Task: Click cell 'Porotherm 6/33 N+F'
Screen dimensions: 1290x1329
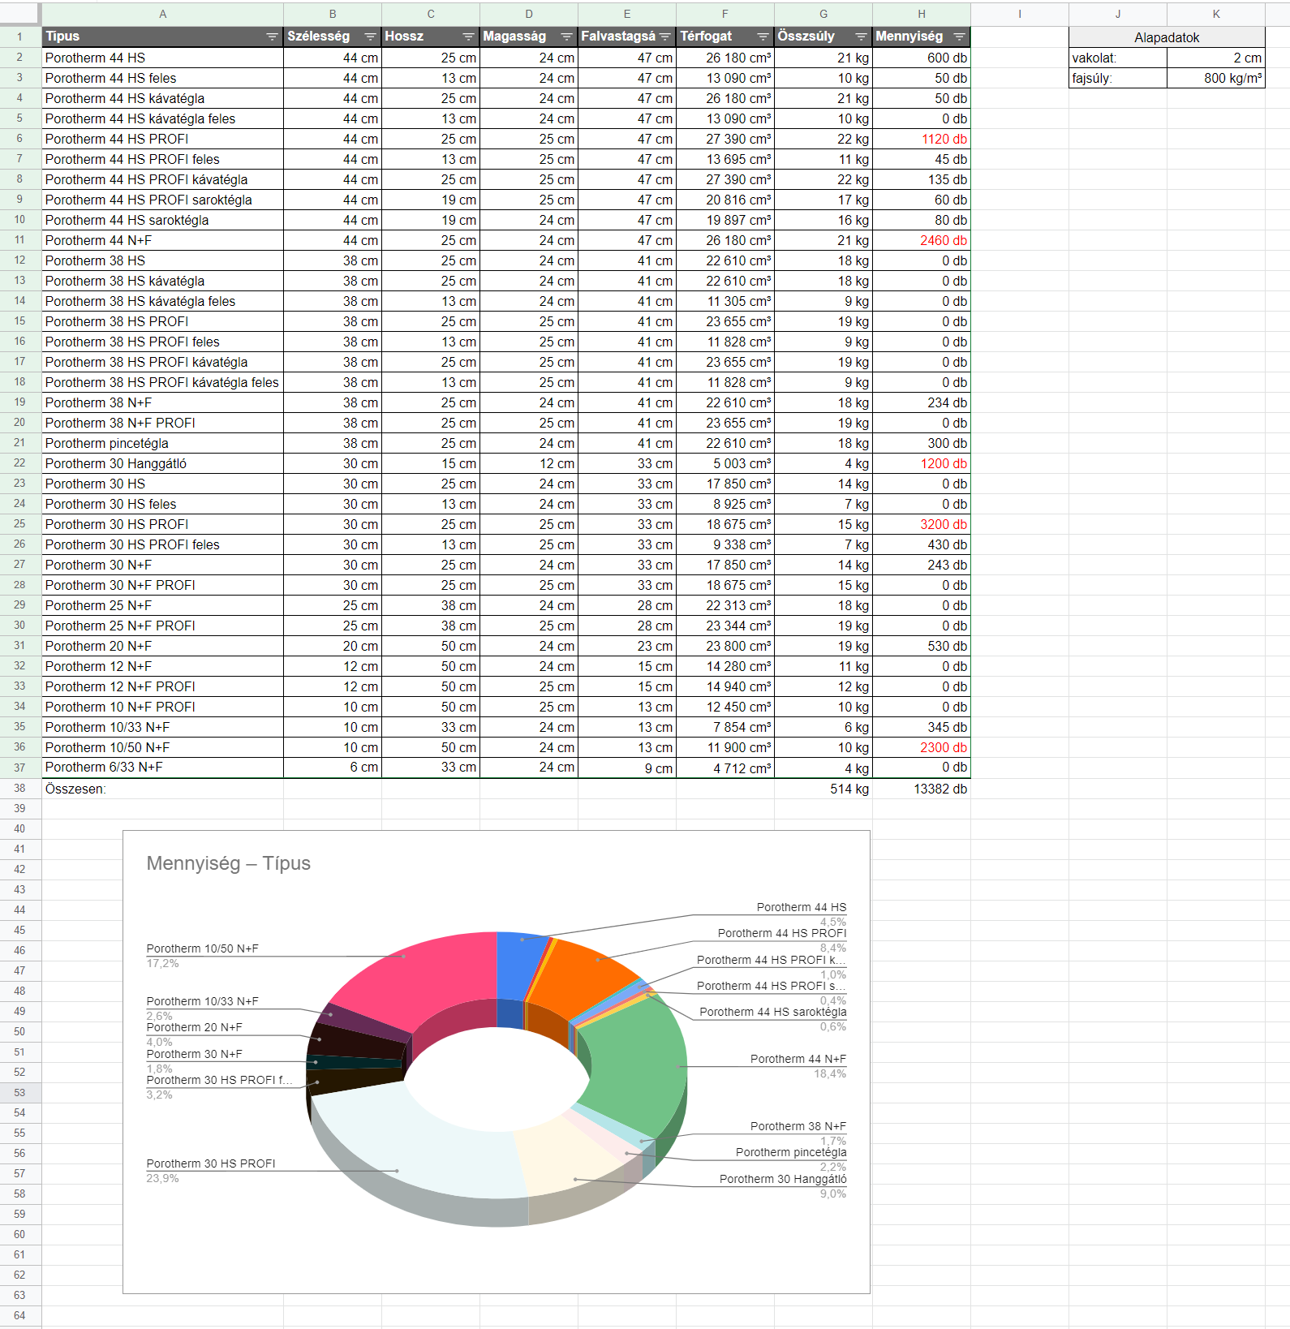Action: click(x=162, y=768)
